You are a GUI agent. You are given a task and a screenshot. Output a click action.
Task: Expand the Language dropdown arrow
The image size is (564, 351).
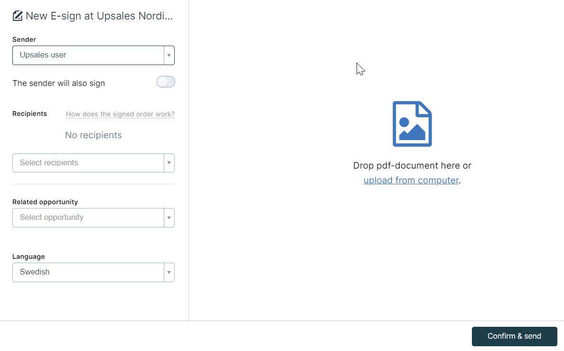[169, 273]
